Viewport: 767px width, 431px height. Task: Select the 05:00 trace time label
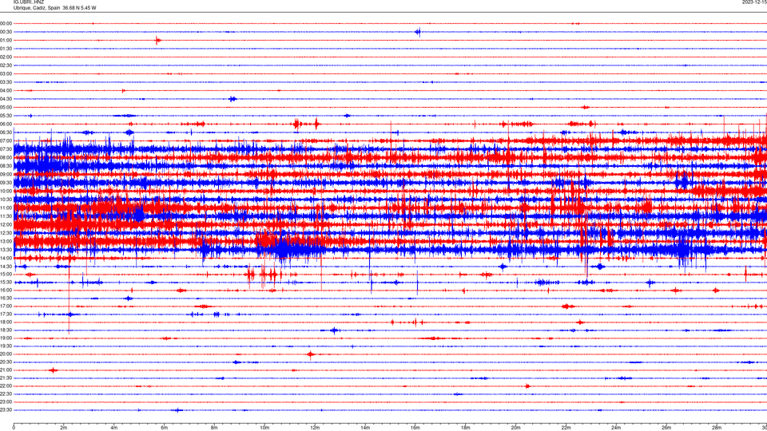[x=6, y=108]
